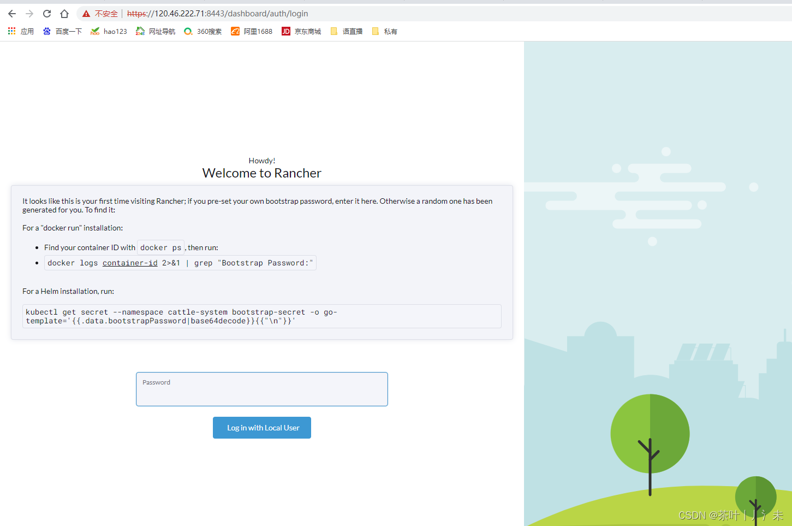This screenshot has width=792, height=526.
Task: Click the docker logs container-id command
Action: (180, 263)
